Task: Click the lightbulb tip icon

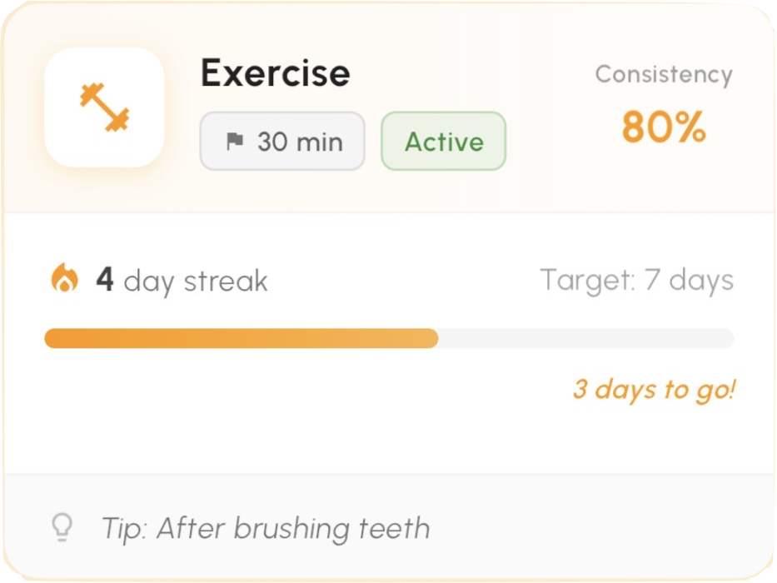Action: (61, 528)
